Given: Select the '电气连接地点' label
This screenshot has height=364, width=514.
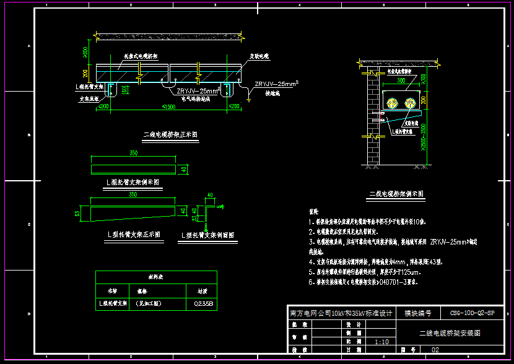Looking at the screenshot, I should (x=196, y=99).
